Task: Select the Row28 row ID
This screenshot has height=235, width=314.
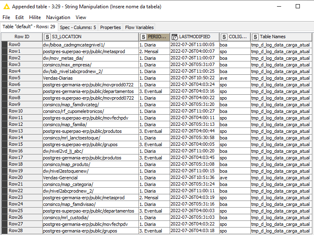Action: (22, 230)
